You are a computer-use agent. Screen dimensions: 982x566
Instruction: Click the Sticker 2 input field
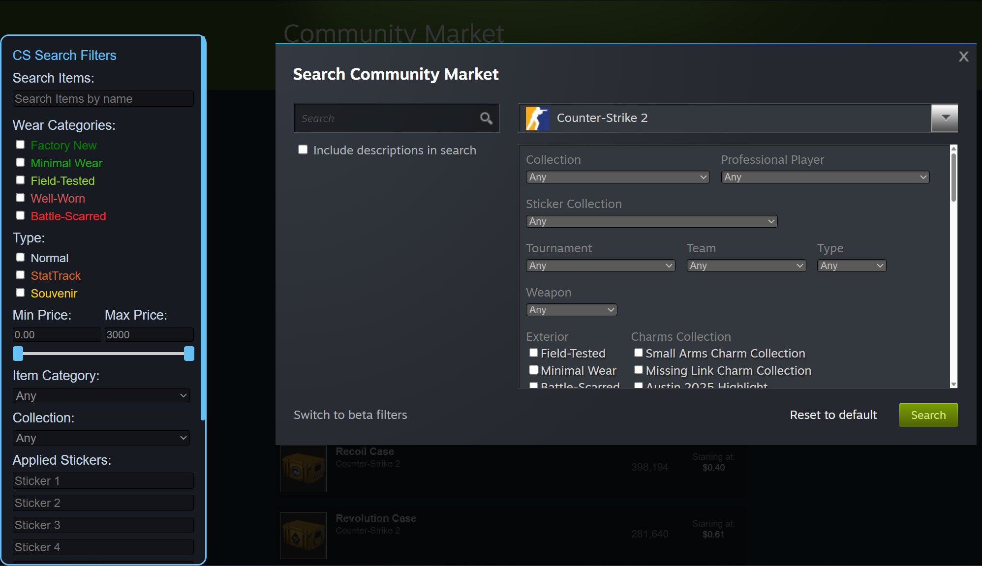(103, 503)
